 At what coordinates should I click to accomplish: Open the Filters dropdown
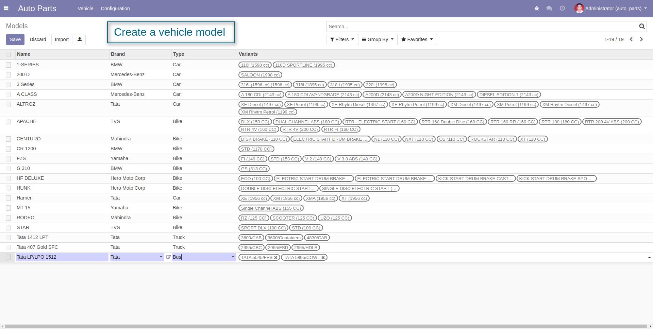click(x=342, y=39)
